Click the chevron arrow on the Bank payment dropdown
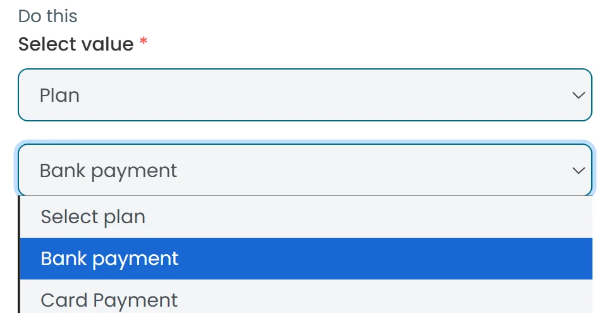Image resolution: width=607 pixels, height=313 pixels. pos(578,171)
